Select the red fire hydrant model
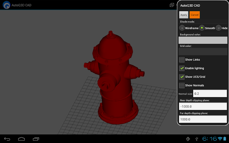The image size is (229, 143). tap(114, 78)
